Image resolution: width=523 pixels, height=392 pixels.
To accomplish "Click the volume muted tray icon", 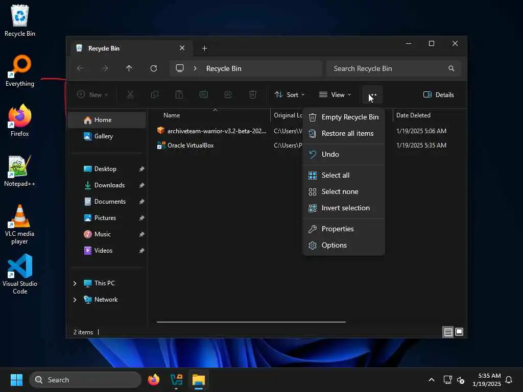I will (x=461, y=380).
